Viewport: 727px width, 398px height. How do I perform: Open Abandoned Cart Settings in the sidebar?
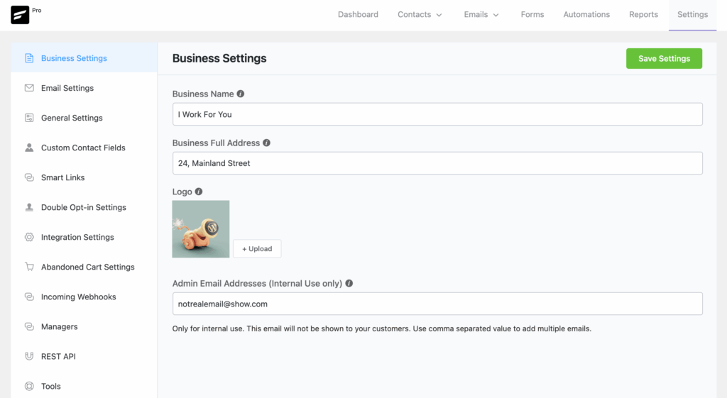[84, 267]
